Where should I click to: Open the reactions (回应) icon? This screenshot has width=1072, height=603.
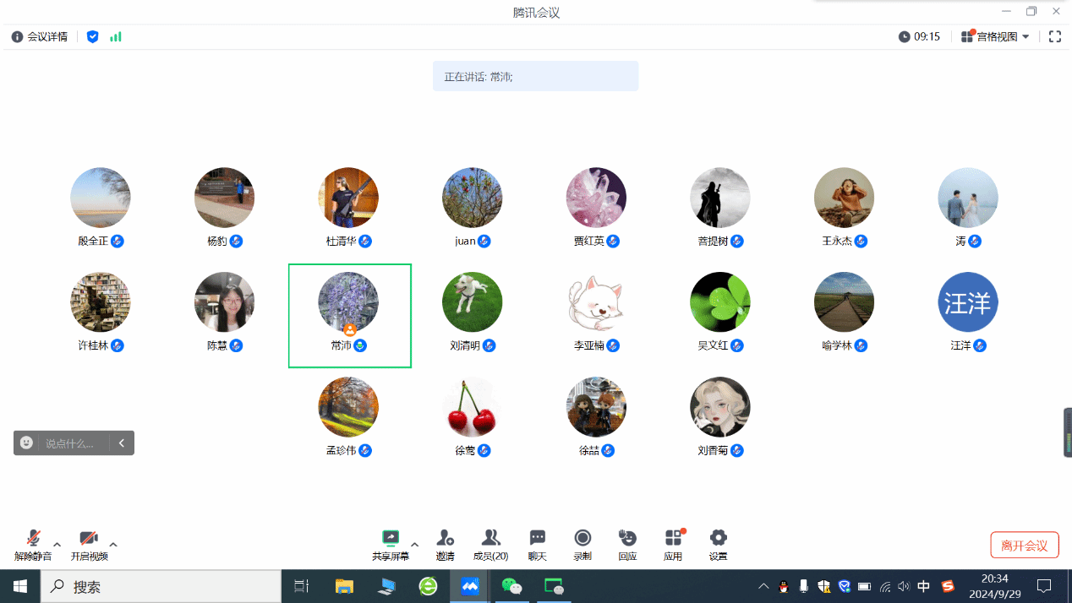coord(627,539)
